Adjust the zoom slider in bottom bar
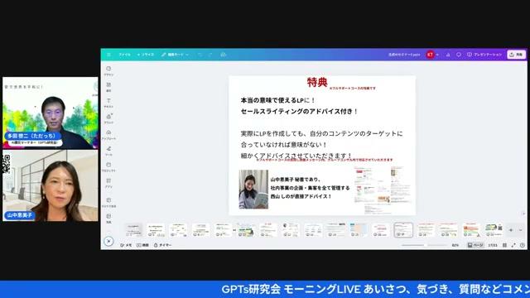Screen dimensions: 530x298 coord(424,245)
